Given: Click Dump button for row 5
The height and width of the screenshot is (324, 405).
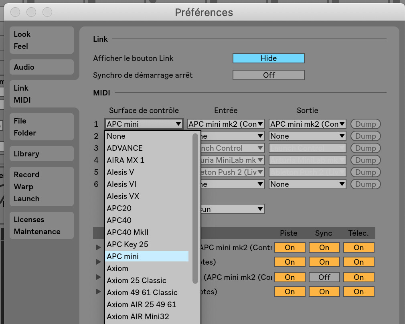Looking at the screenshot, I should (x=365, y=172).
